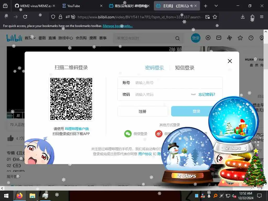Click the autoplay blocked icon in the address bar

[73, 17]
